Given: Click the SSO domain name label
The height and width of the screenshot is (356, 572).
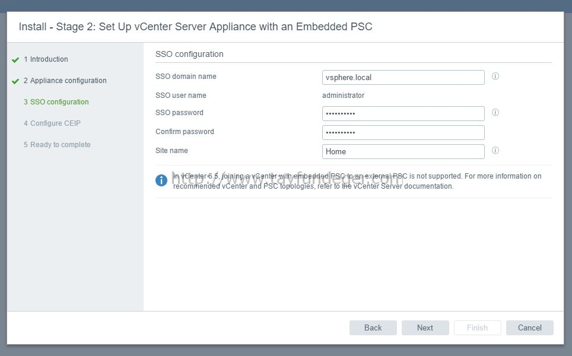Looking at the screenshot, I should tap(186, 76).
